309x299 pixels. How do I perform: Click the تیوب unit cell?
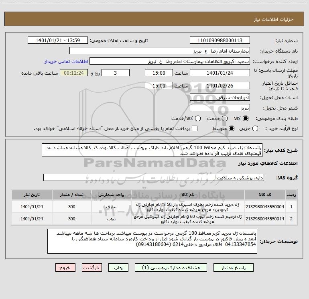tap(111, 219)
